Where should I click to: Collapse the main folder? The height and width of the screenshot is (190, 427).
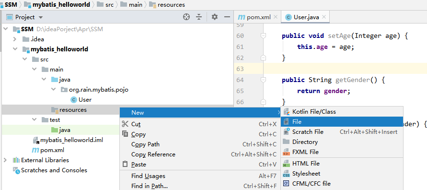tap(35, 70)
